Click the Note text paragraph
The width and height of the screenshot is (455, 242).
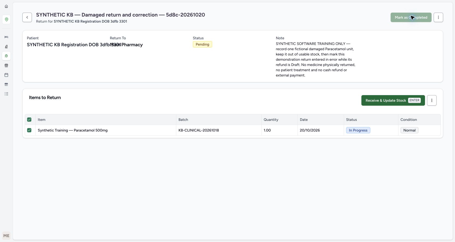coord(315,59)
